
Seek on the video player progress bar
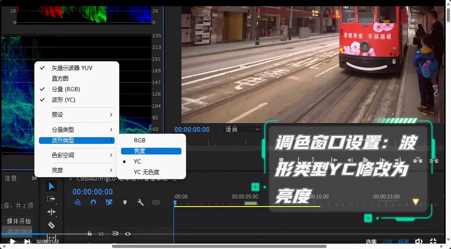(223, 234)
